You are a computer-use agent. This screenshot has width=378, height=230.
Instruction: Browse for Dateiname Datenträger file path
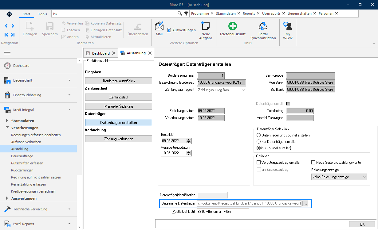point(305,203)
